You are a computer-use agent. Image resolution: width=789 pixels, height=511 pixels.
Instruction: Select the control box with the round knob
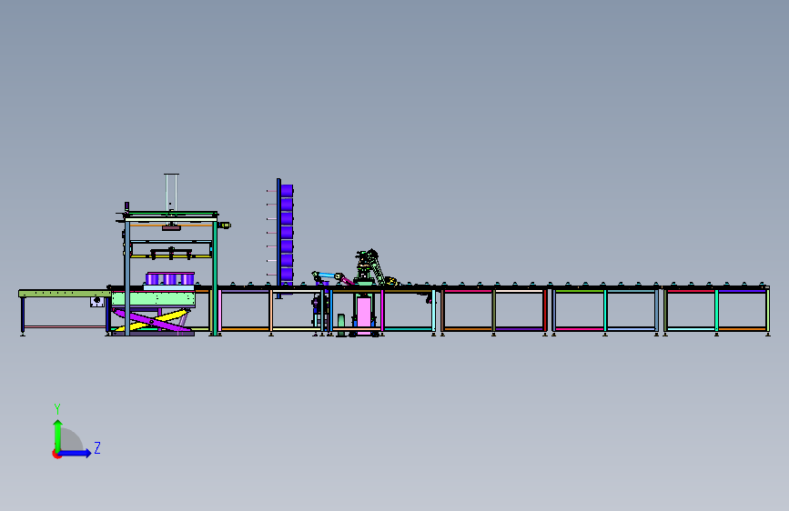(97, 301)
